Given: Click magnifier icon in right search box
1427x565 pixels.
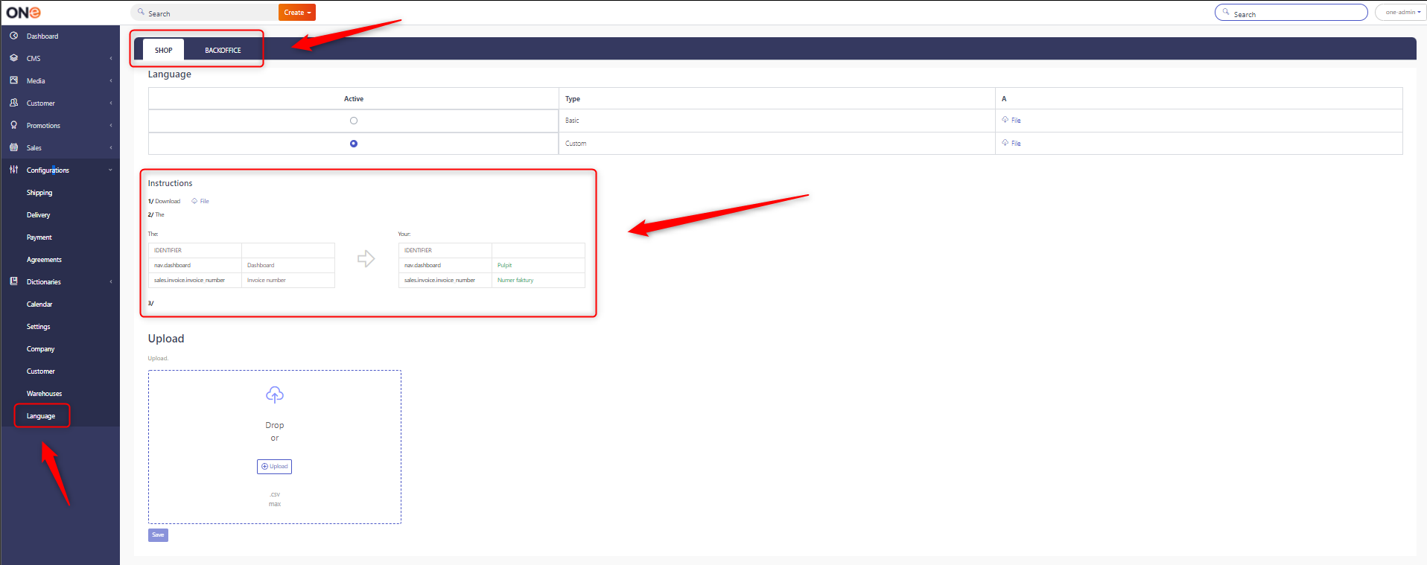Looking at the screenshot, I should point(1226,12).
